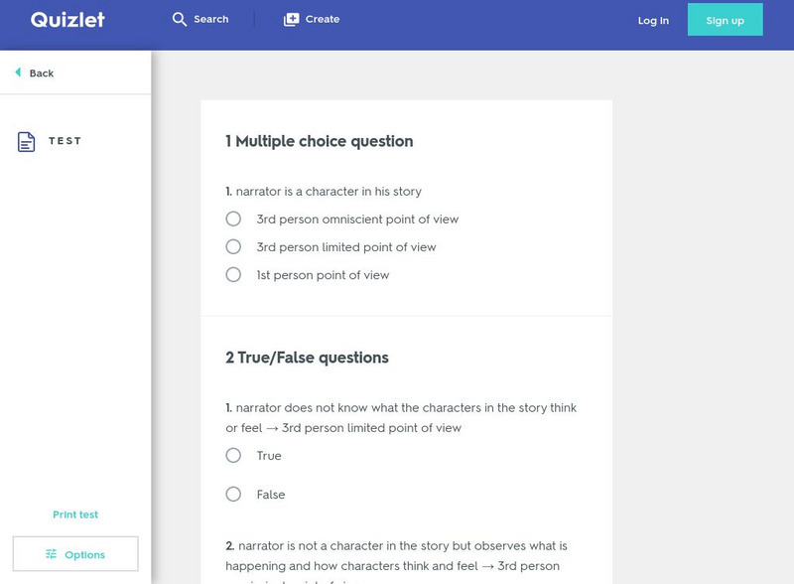Click the Multiple choice question heading
794x584 pixels.
point(319,141)
